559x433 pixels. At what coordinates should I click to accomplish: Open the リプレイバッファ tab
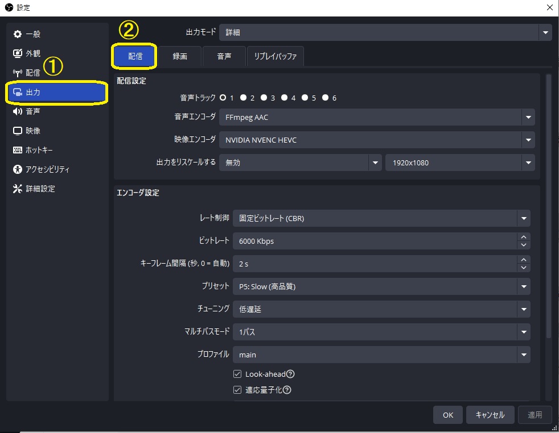(275, 56)
